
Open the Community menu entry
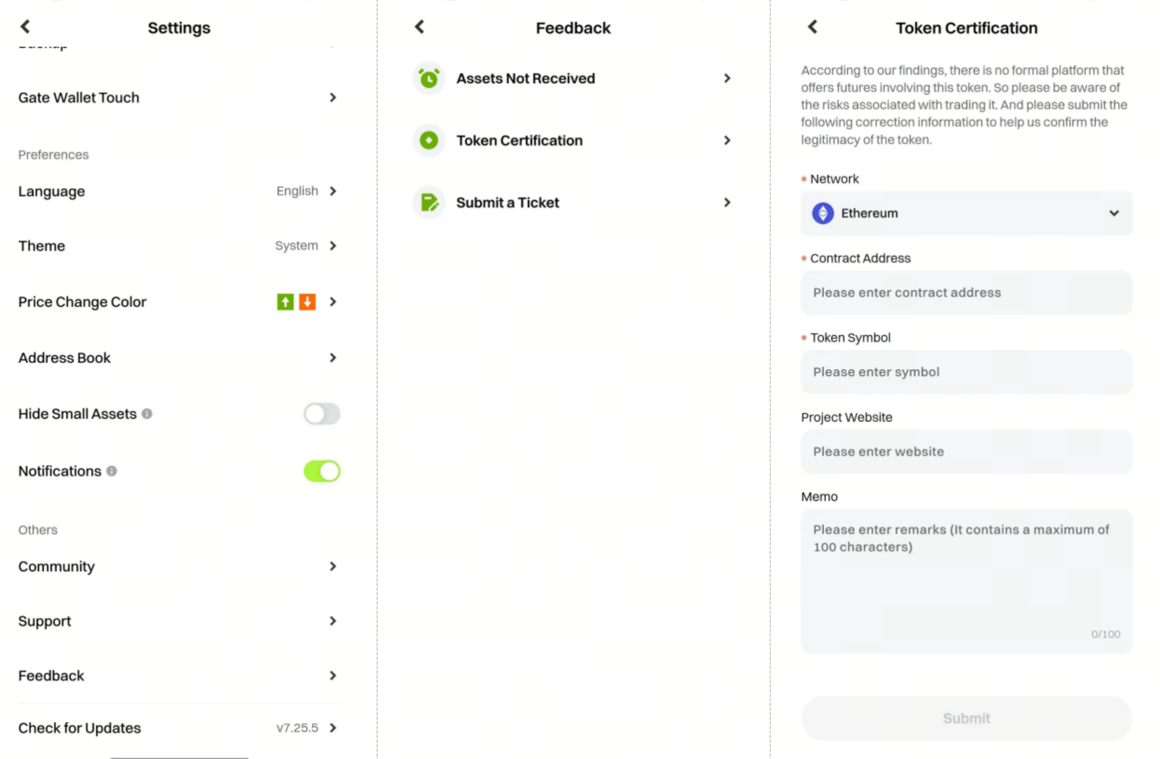pyautogui.click(x=178, y=566)
